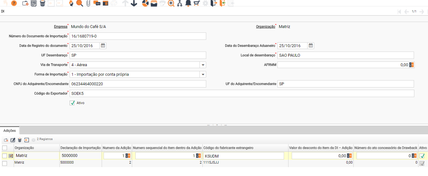Open chat with speech bubbles icon
Screen dimensions: 428x176
[97, 4]
